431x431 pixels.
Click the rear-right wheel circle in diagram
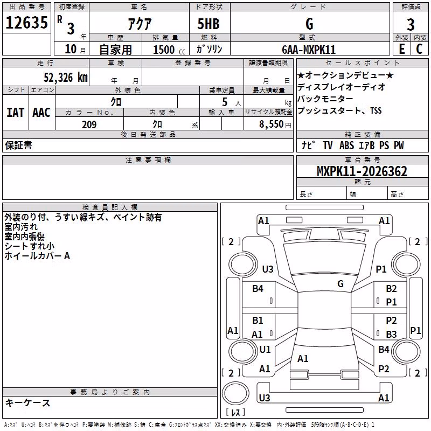406,351
